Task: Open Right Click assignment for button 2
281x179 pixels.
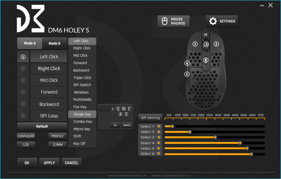Action: point(49,68)
